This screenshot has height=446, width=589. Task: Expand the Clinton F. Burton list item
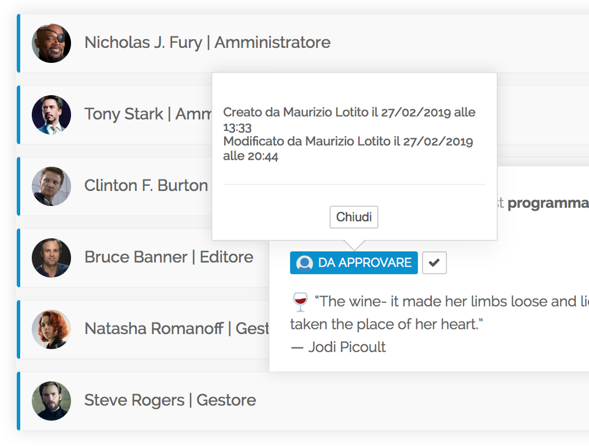pyautogui.click(x=146, y=186)
